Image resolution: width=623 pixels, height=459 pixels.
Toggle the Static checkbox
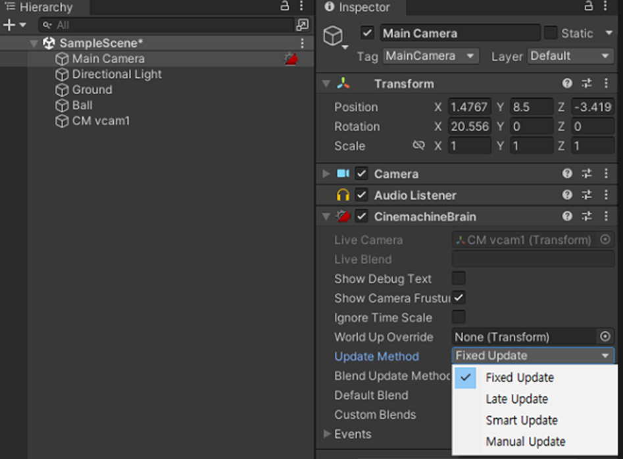pyautogui.click(x=550, y=33)
